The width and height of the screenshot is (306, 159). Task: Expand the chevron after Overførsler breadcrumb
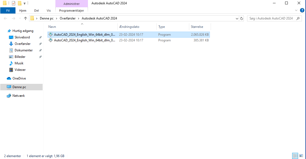[79, 18]
